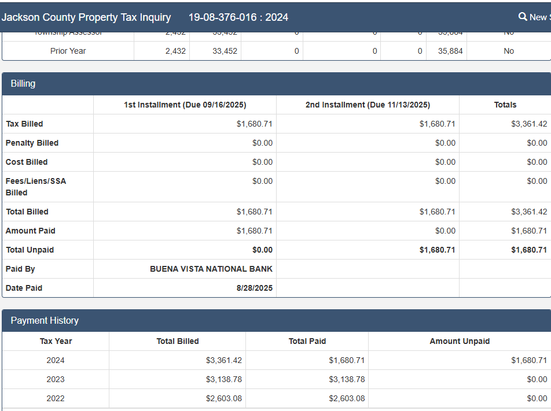Click the Fees/Liens/SSA Billed row label
The height and width of the screenshot is (411, 551).
click(x=36, y=187)
